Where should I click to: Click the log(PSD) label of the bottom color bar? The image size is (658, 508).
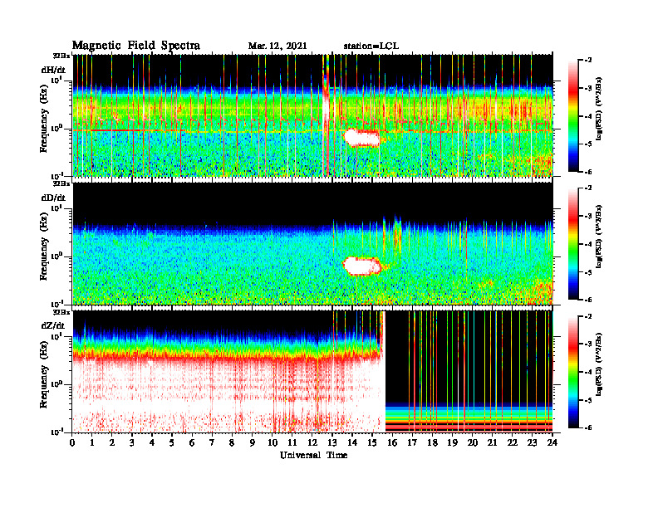pyautogui.click(x=598, y=364)
